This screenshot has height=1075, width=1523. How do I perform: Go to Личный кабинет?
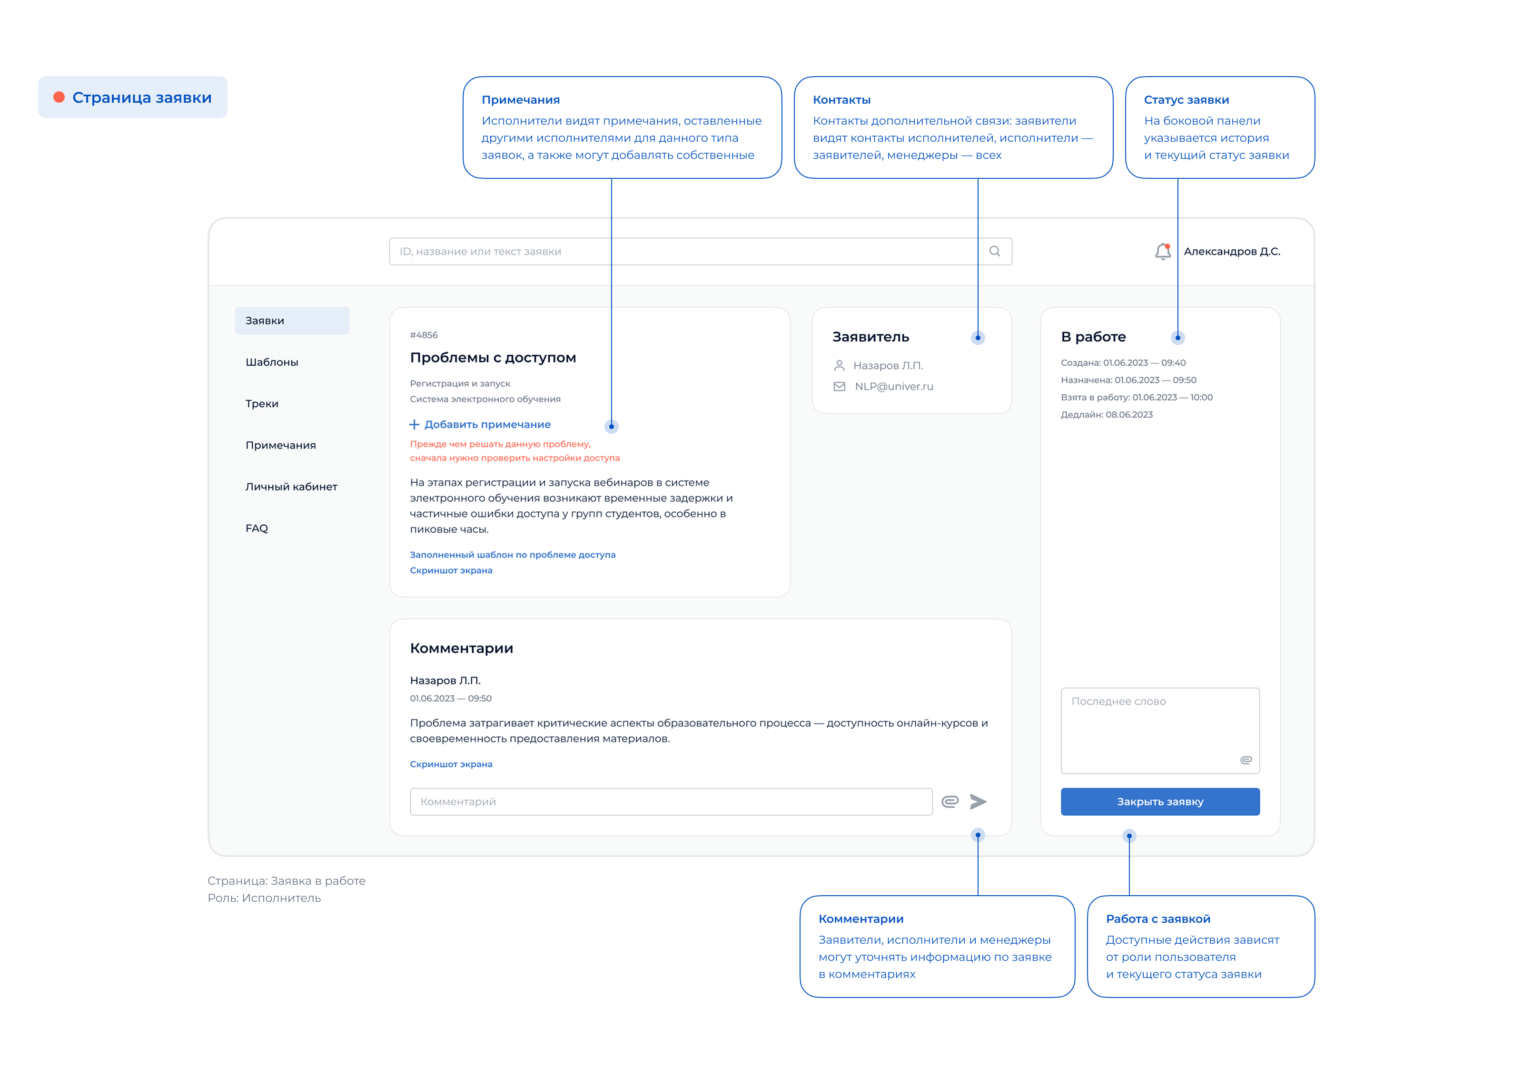click(291, 487)
